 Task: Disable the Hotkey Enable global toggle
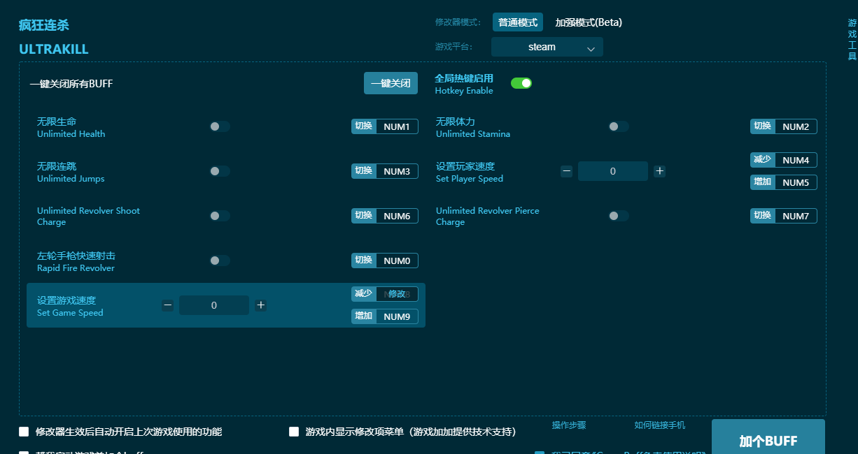(x=521, y=82)
